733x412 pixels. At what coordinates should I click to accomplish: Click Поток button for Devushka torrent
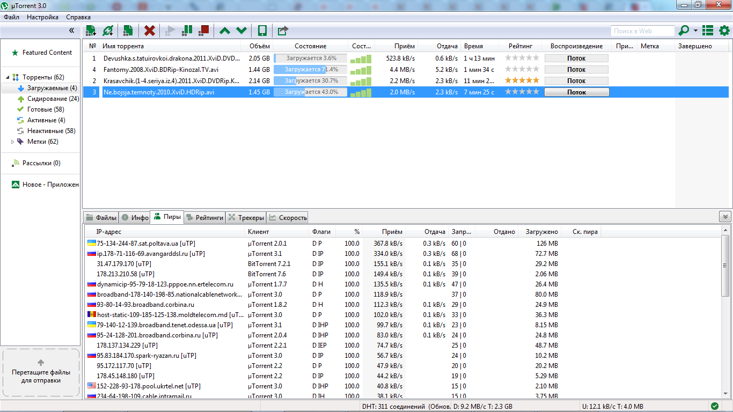point(576,58)
